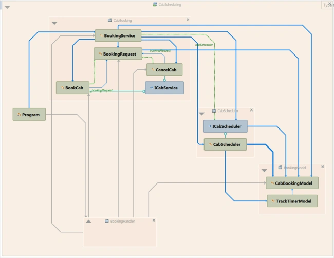334x258 pixels.
Task: Click the BookingModel group title
Action: pyautogui.click(x=295, y=168)
